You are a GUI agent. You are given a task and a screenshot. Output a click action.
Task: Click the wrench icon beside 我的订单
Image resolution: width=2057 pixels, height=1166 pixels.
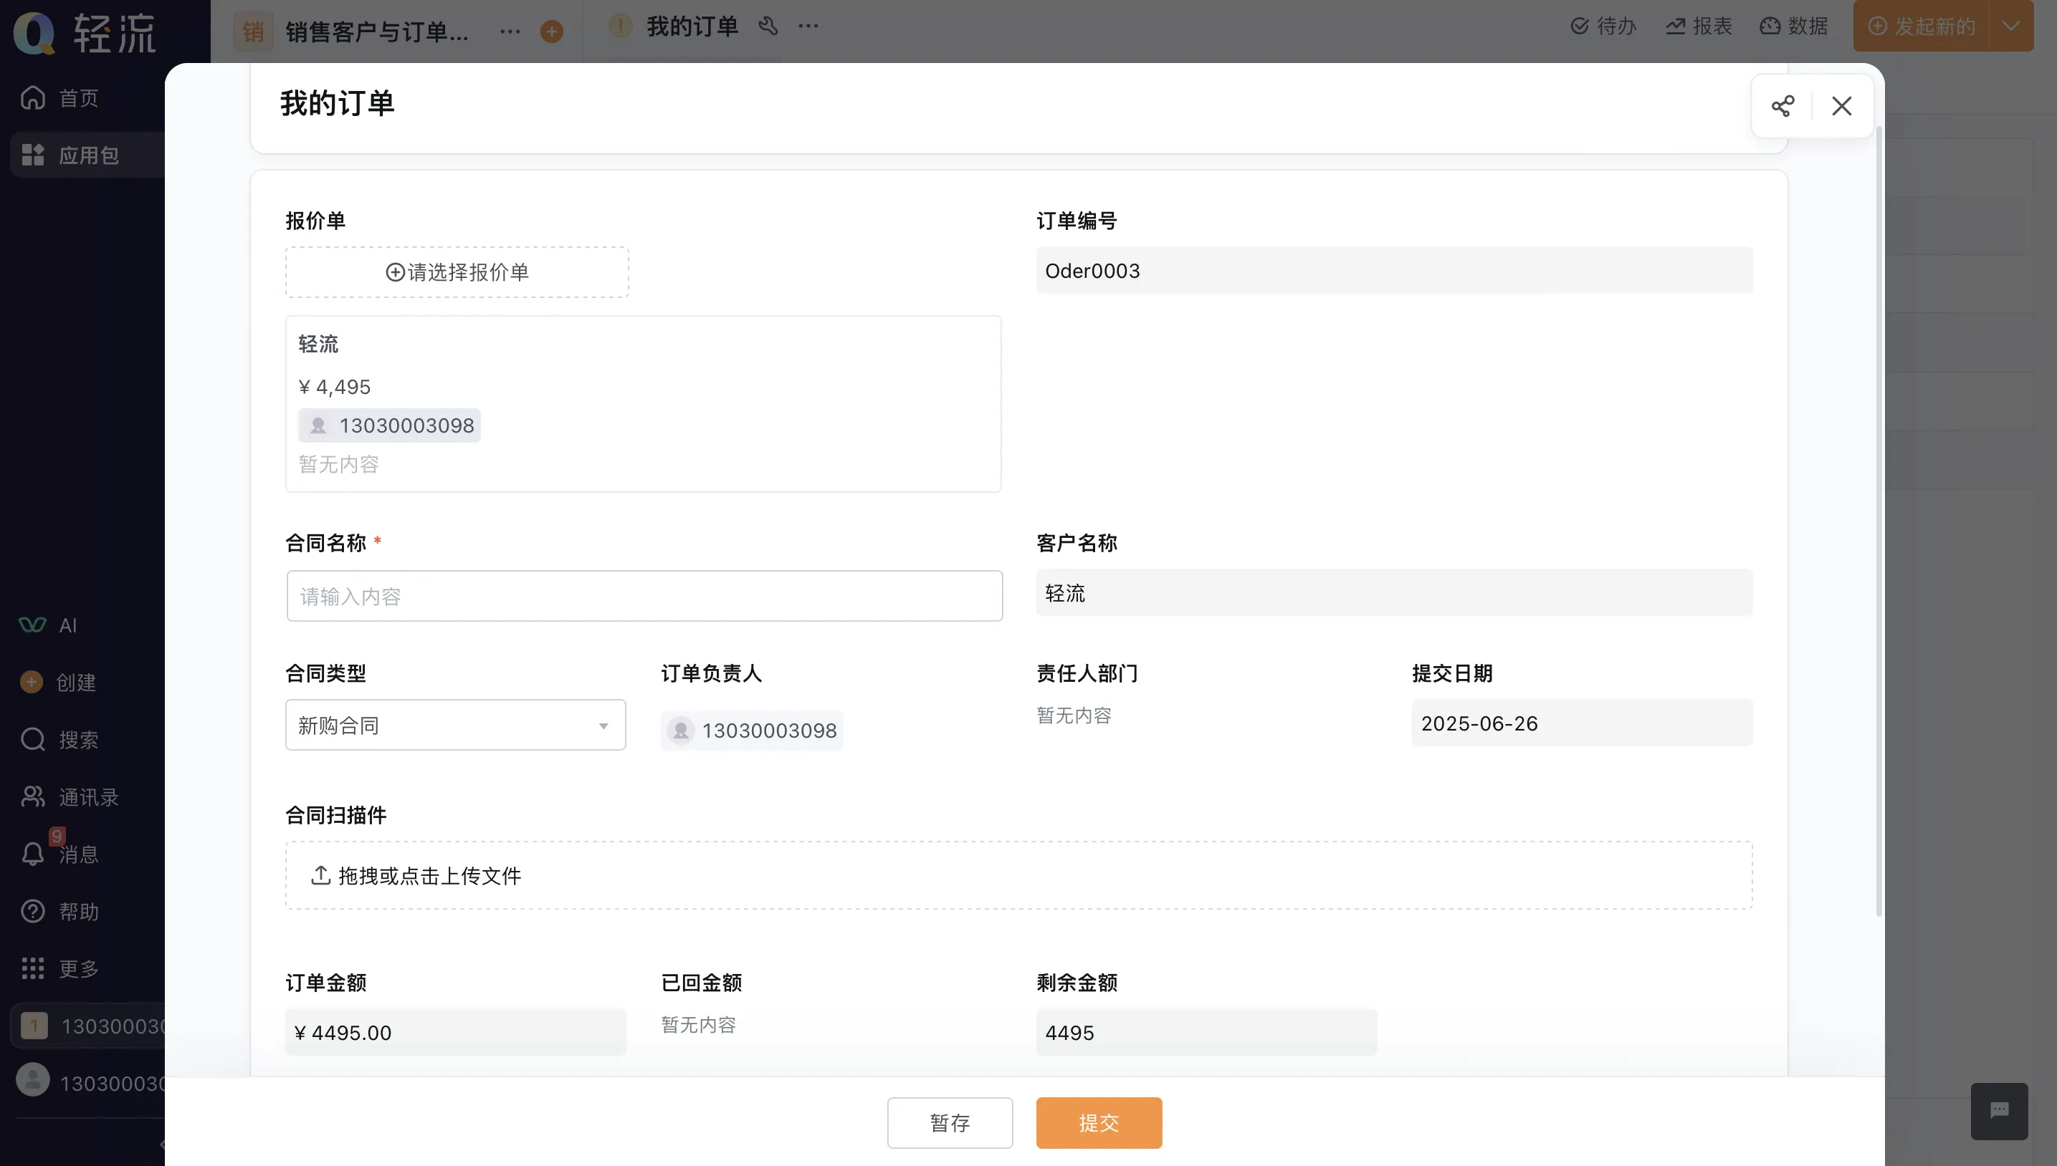pos(768,26)
